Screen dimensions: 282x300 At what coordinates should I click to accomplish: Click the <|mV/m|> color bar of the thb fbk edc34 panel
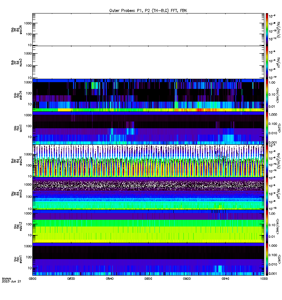click(267, 95)
